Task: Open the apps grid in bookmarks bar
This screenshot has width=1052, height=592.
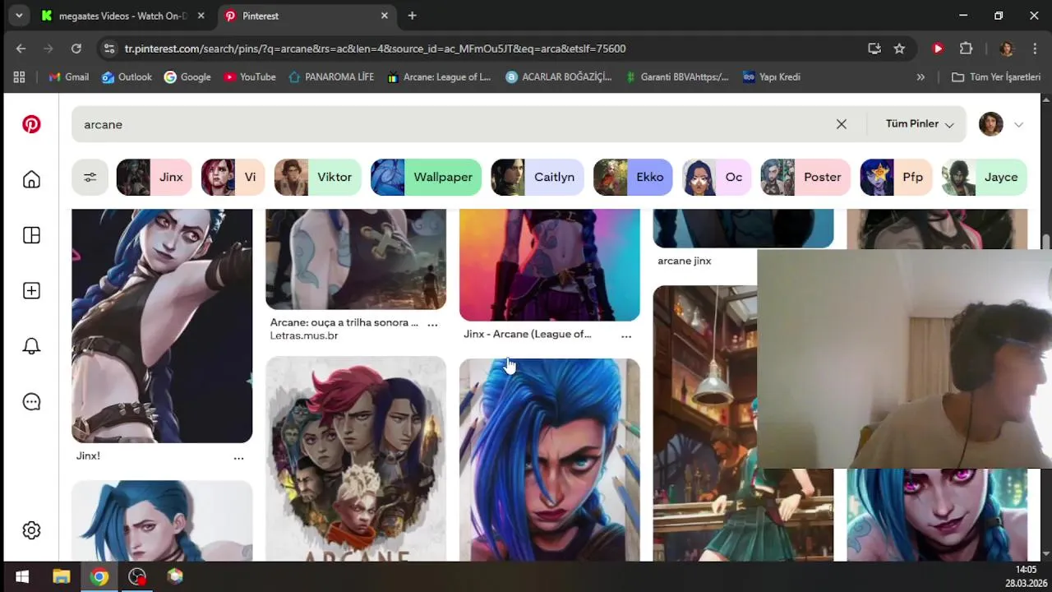Action: coord(19,76)
